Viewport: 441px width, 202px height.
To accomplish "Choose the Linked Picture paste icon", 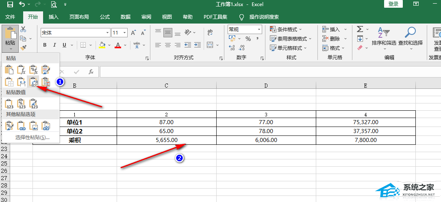I will [x=46, y=126].
